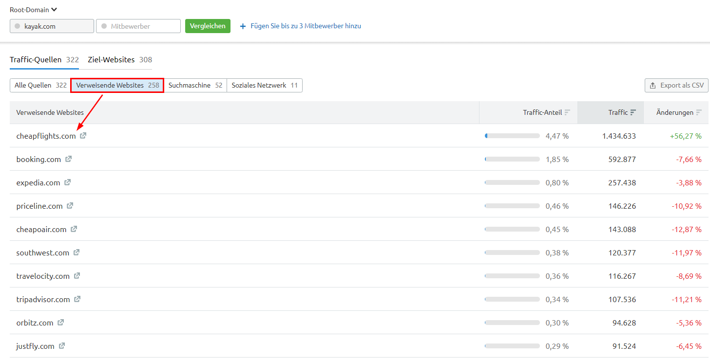Select the Traffic-Quellen tab

44,60
